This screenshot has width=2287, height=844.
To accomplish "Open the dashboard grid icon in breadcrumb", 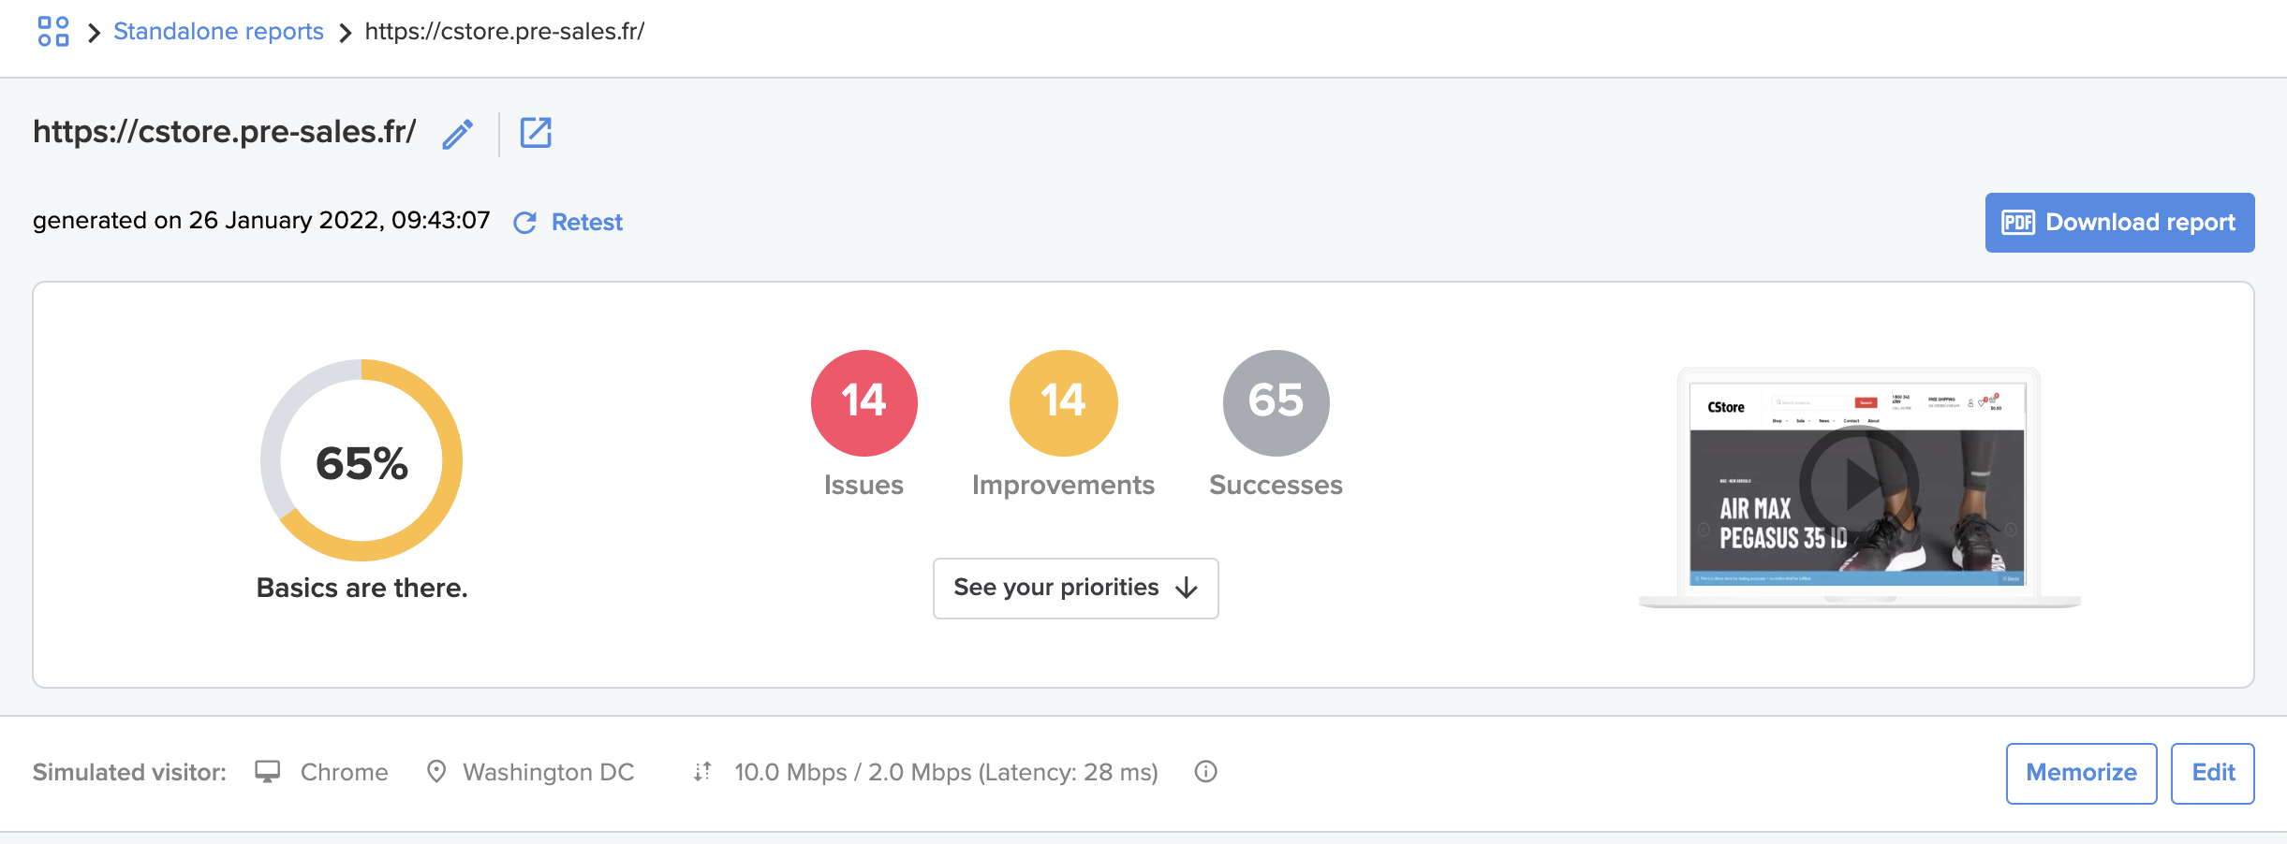I will tap(53, 31).
